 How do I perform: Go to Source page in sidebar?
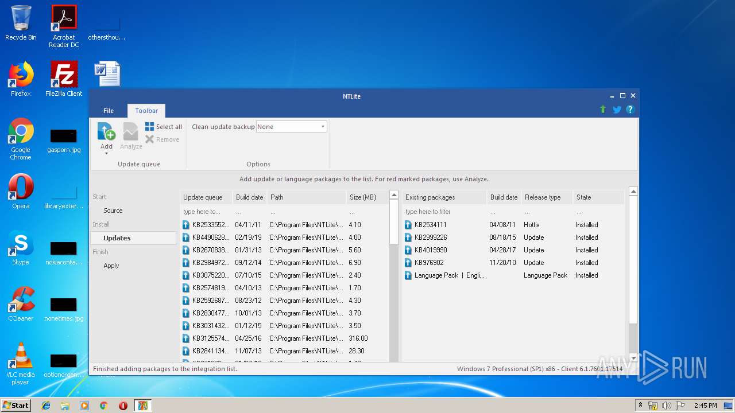(113, 211)
